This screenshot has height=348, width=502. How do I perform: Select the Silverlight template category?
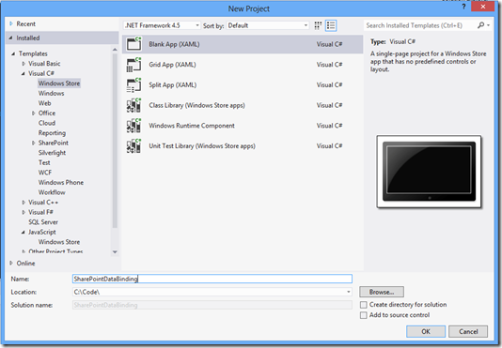click(52, 153)
